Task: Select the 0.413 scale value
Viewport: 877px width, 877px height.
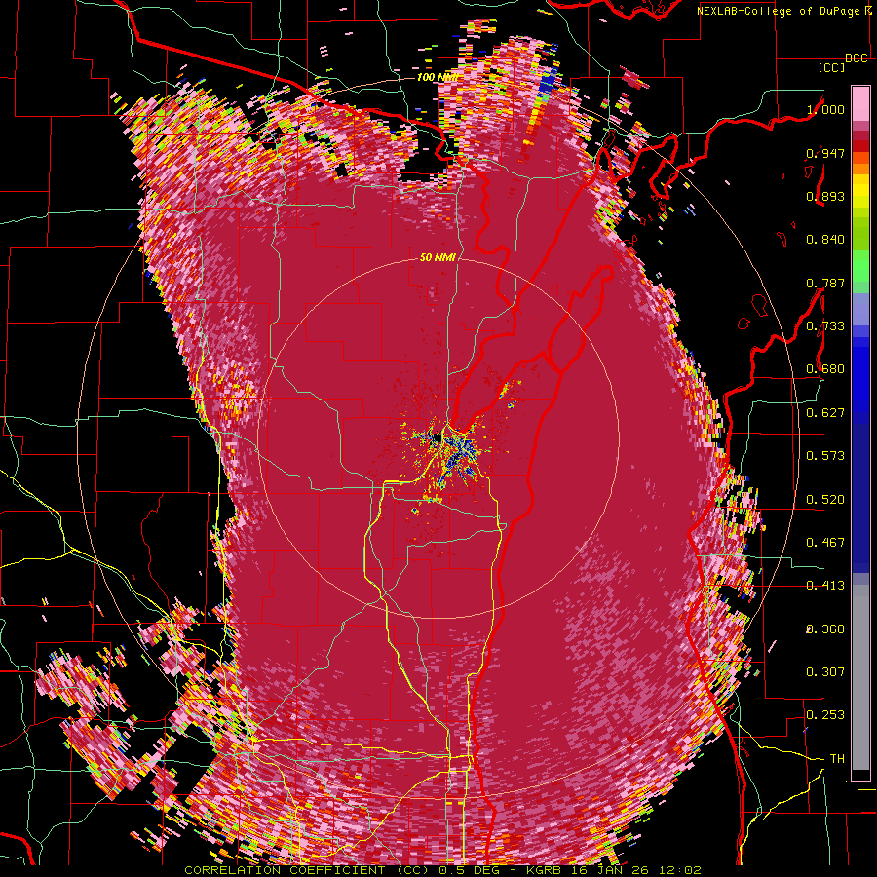Action: tap(825, 586)
